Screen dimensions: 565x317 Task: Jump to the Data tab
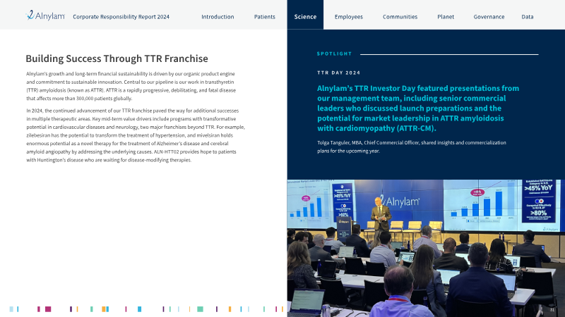(x=528, y=16)
